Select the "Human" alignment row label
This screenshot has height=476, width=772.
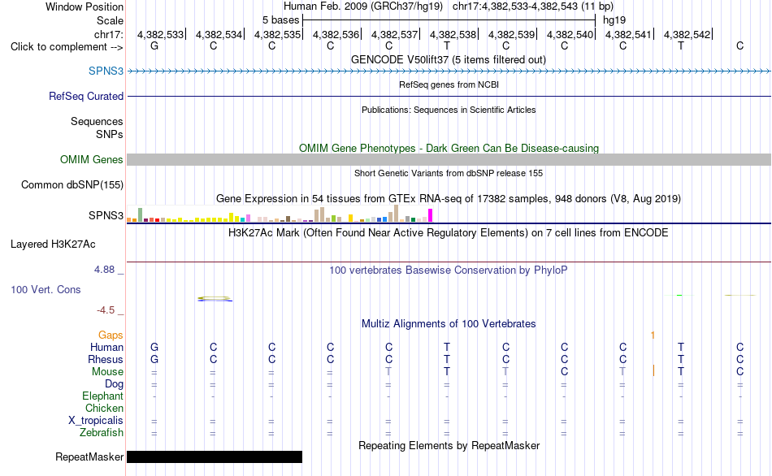[106, 347]
